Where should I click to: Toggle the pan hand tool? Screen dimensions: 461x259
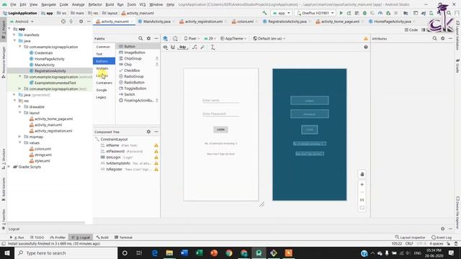pyautogui.click(x=362, y=174)
